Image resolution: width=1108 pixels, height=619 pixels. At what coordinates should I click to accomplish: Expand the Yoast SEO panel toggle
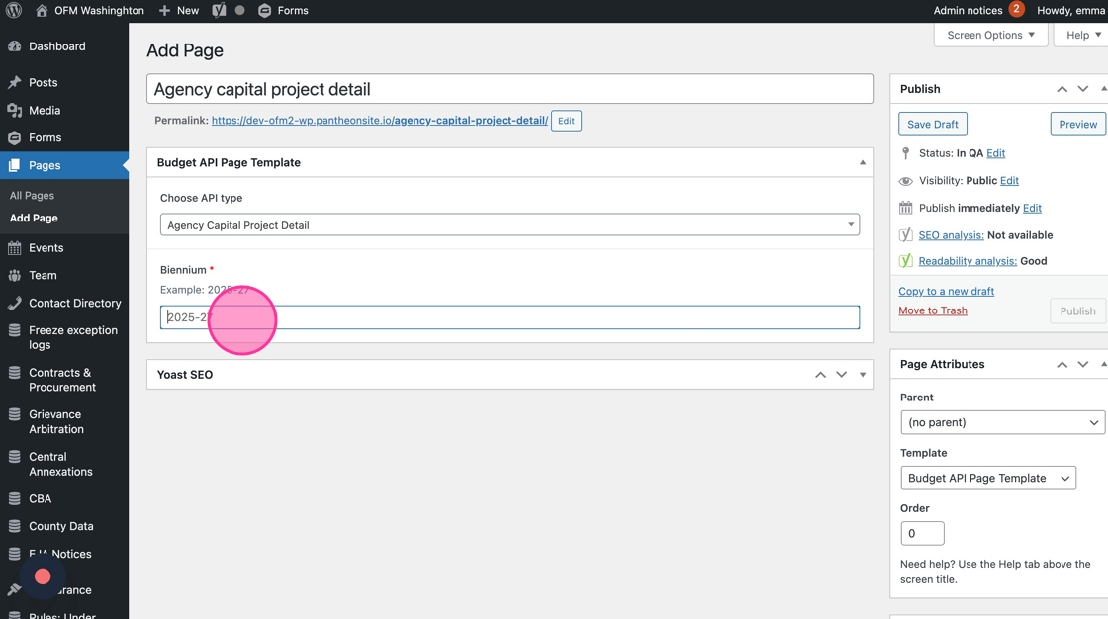(862, 375)
